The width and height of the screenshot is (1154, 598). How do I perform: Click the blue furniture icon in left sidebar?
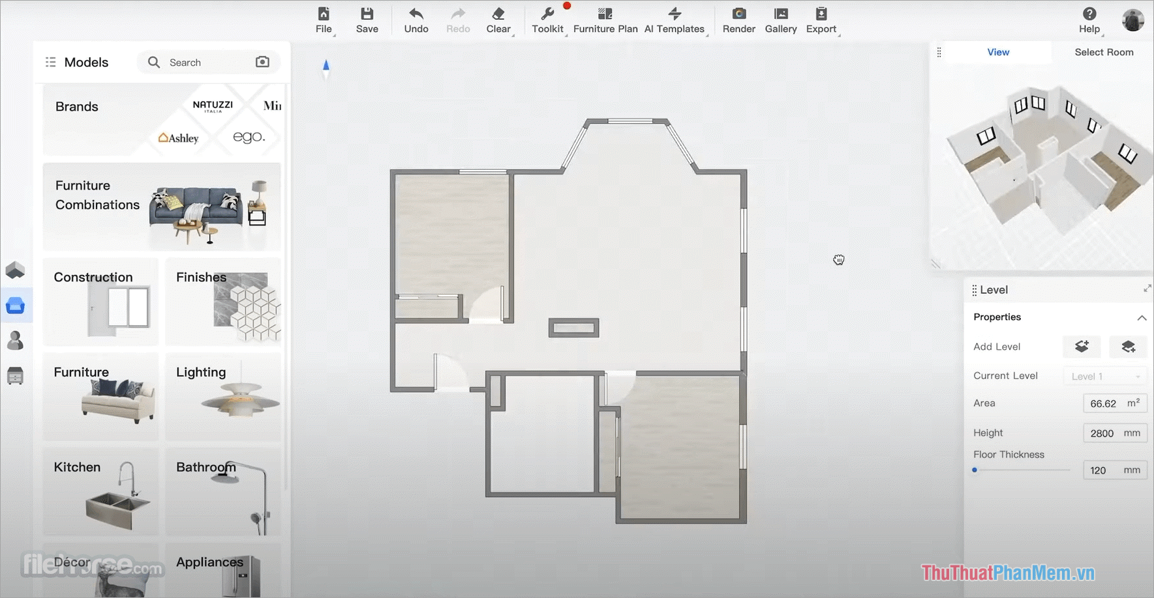pyautogui.click(x=16, y=304)
